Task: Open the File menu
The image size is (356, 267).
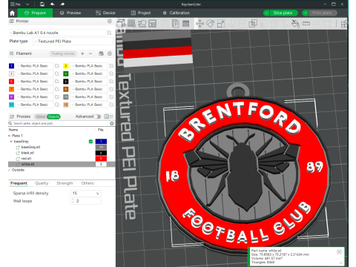Action: point(16,4)
